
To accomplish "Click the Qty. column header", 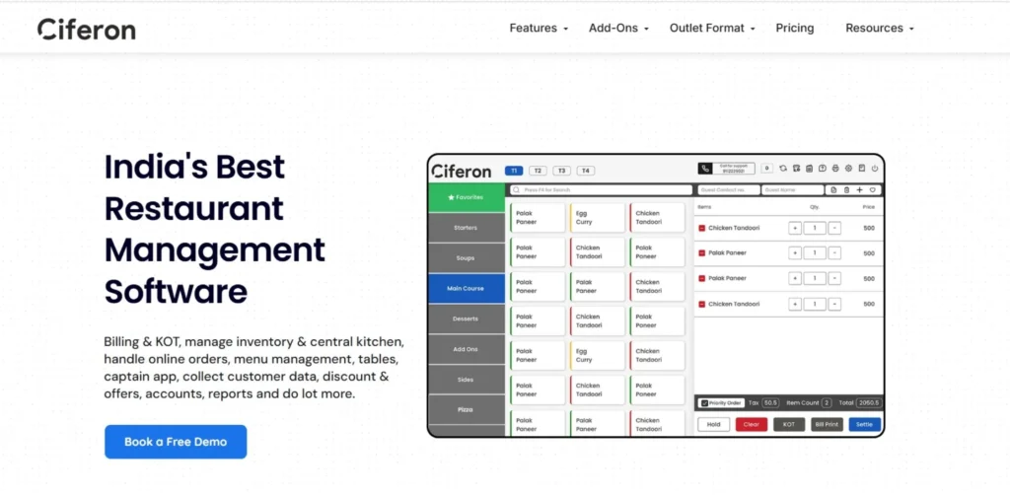I will pyautogui.click(x=815, y=207).
